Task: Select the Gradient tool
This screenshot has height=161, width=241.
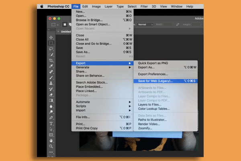Action: click(51, 101)
